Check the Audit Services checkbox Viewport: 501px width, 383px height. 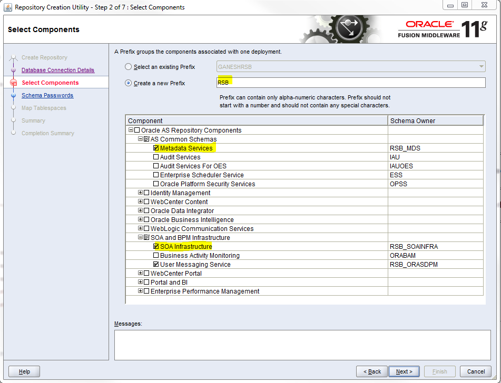(156, 157)
